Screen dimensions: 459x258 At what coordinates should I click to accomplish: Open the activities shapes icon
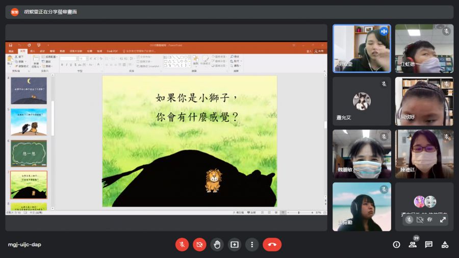[445, 245]
